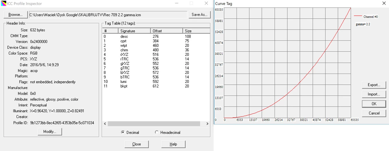Click the Date value 2016/9/6

(x=44, y=65)
